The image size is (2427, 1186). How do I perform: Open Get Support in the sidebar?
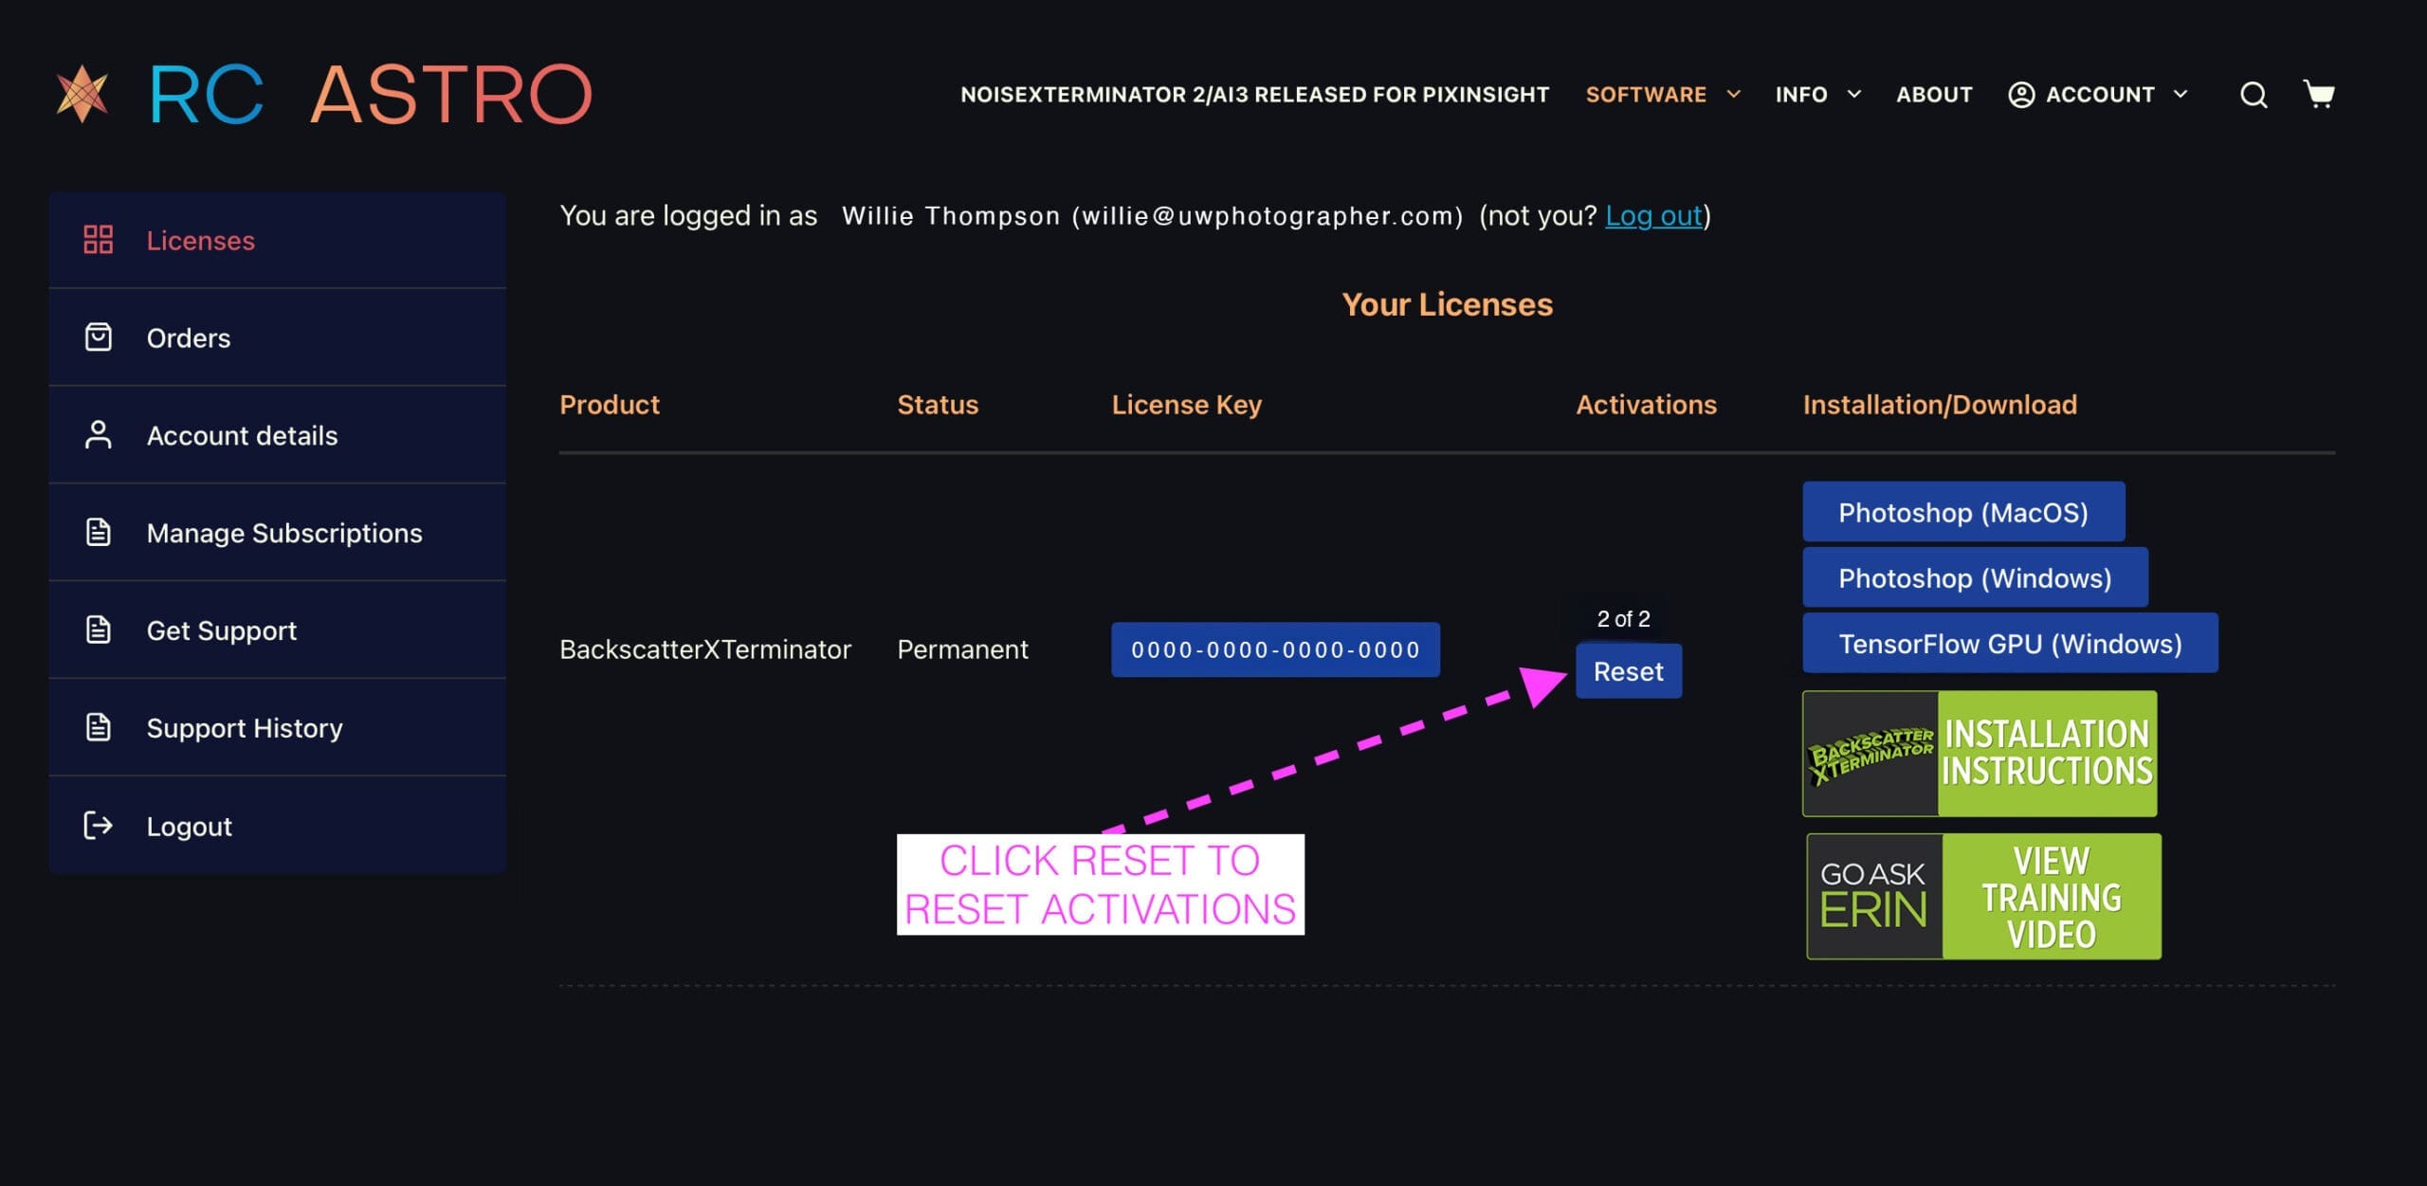click(277, 630)
